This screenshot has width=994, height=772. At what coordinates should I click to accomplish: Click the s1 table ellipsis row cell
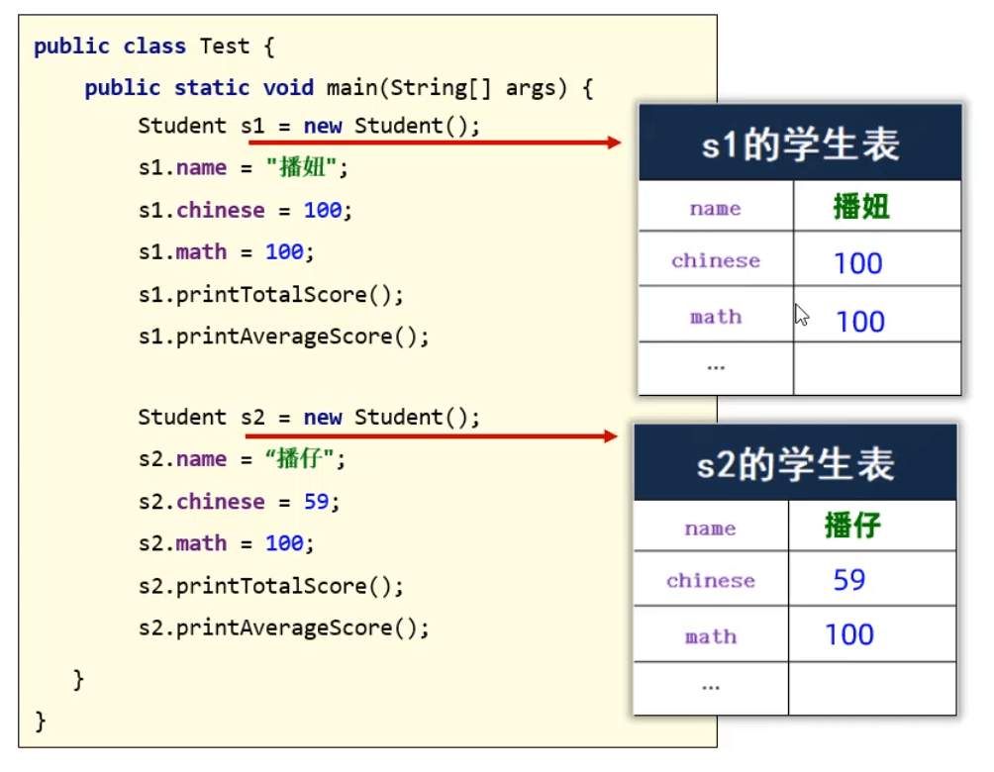(x=716, y=368)
